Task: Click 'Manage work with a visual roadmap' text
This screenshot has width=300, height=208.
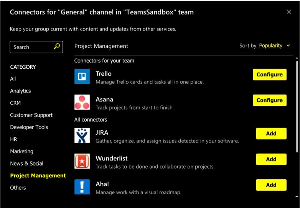Action: (x=138, y=192)
